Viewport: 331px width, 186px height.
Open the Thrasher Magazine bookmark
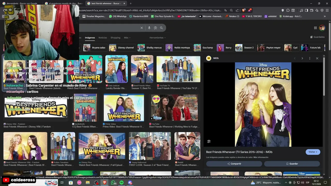[x=94, y=16]
